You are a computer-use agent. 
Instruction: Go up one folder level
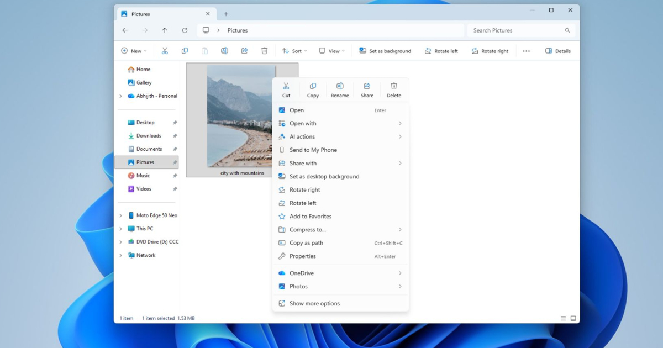pos(165,30)
